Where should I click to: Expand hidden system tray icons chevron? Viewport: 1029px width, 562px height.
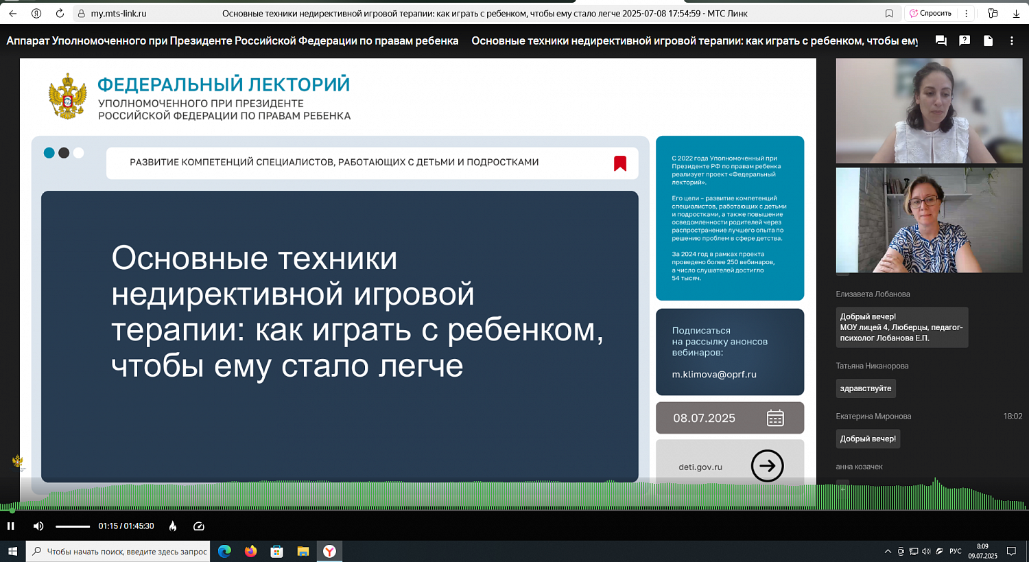(x=888, y=551)
